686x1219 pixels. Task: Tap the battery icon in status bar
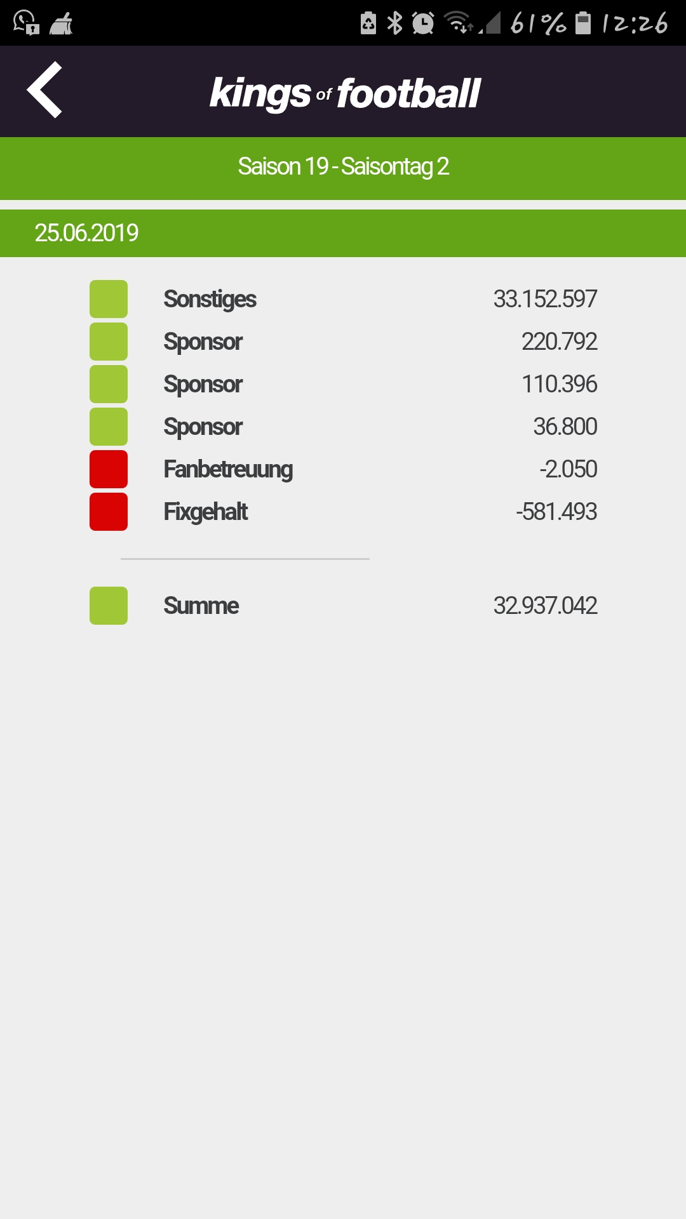pos(582,23)
